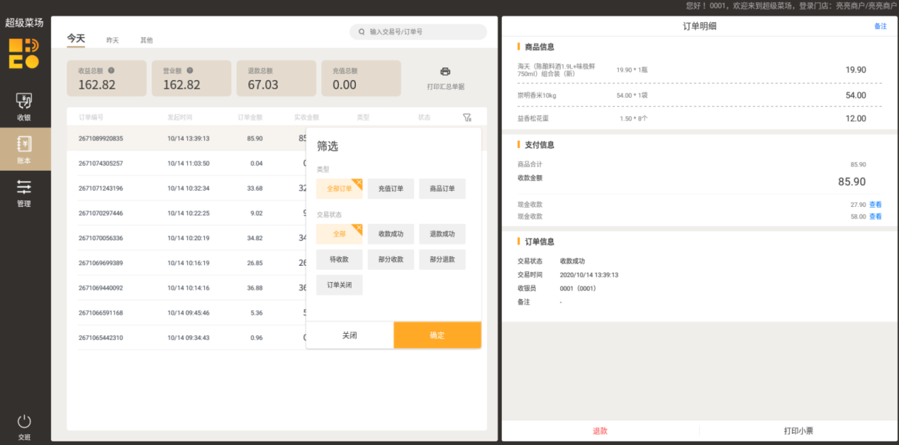
Task: Click the 崇明香米10kg item line
Action: [x=700, y=95]
